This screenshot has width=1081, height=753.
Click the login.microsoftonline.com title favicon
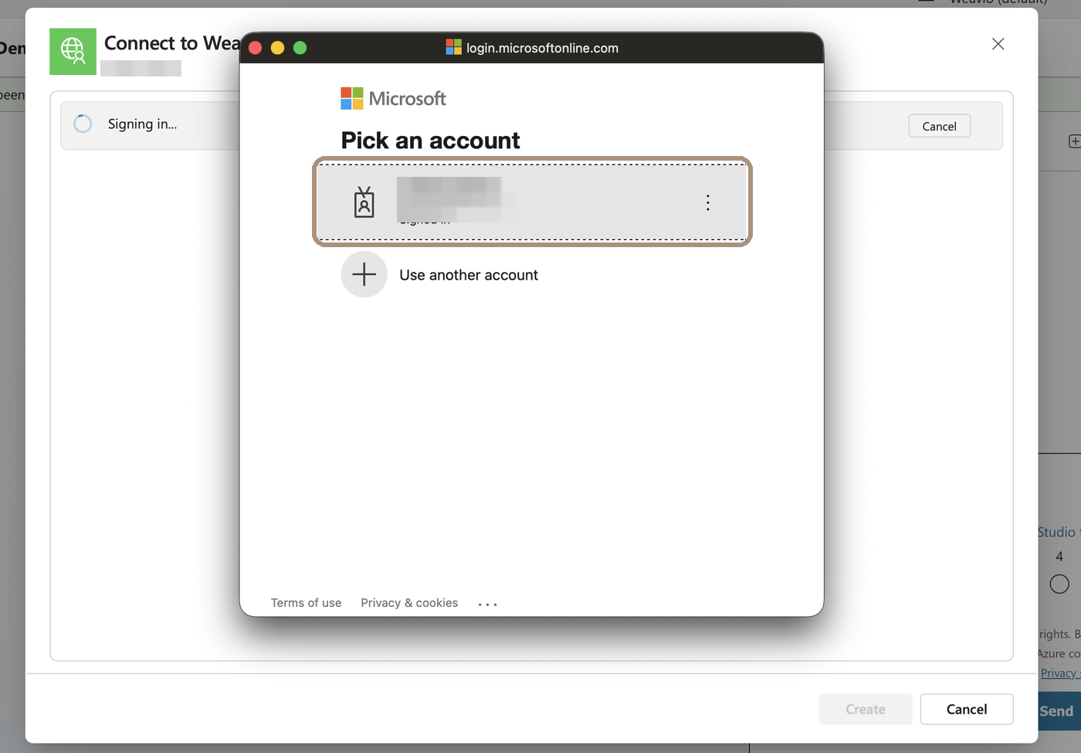pos(453,47)
